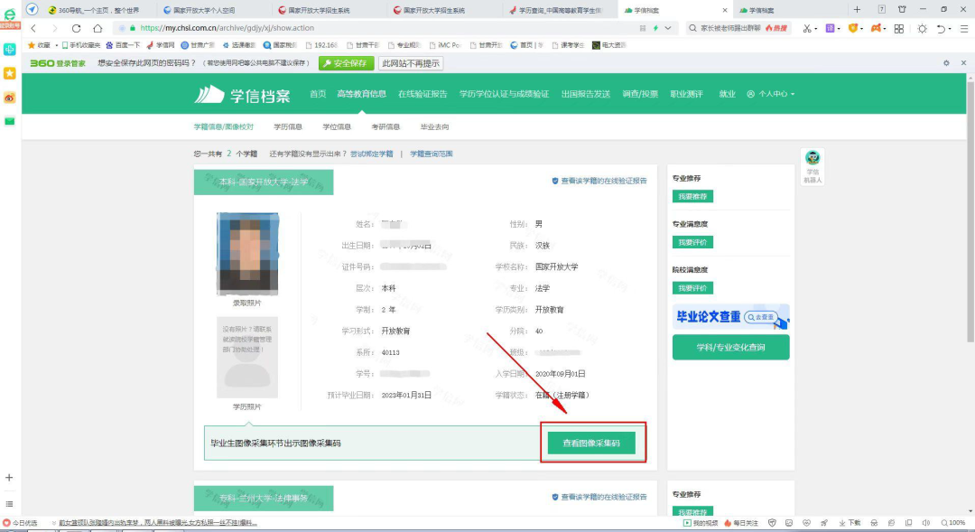The height and width of the screenshot is (532, 975).
Task: Open the 毕业论文查重 banner
Action: [x=730, y=317]
